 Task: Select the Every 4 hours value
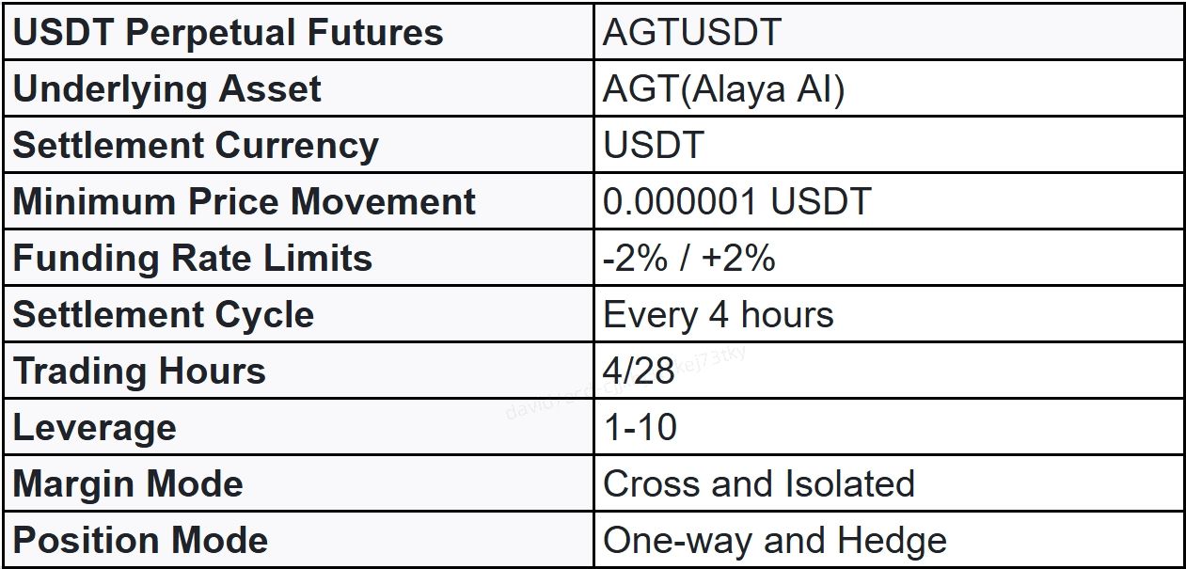[719, 314]
